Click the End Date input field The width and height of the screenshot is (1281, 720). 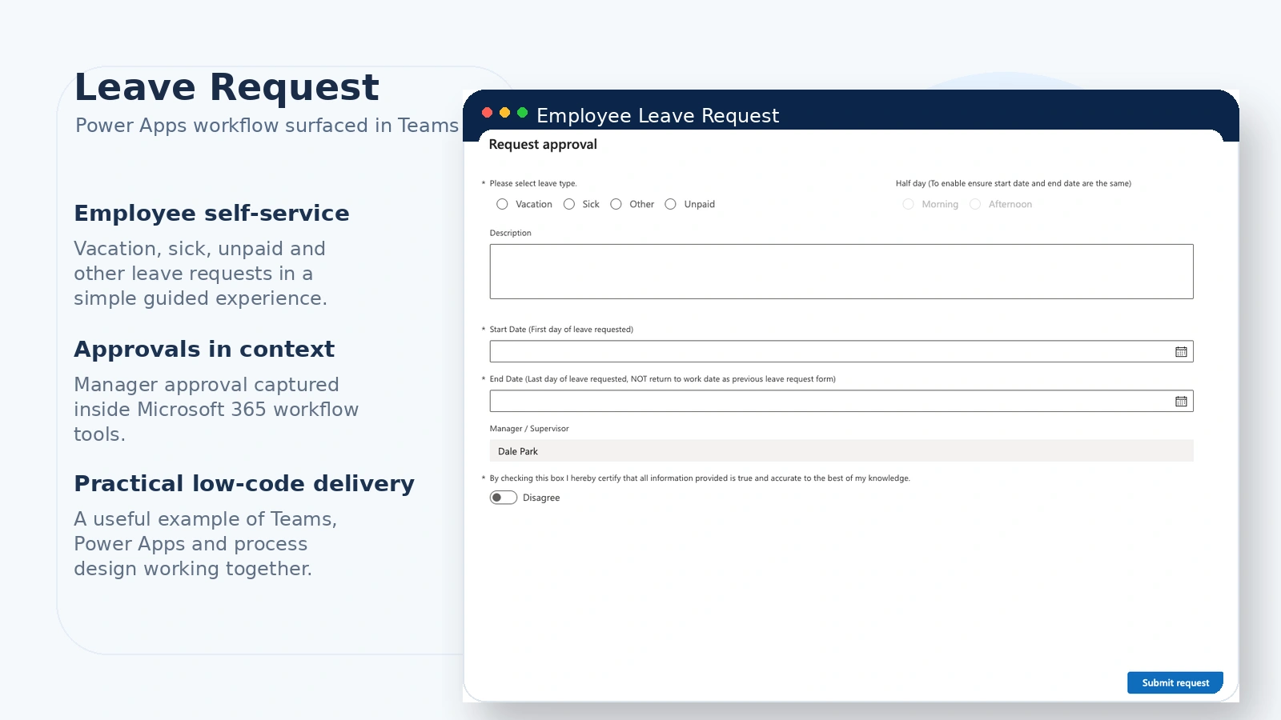coord(841,402)
